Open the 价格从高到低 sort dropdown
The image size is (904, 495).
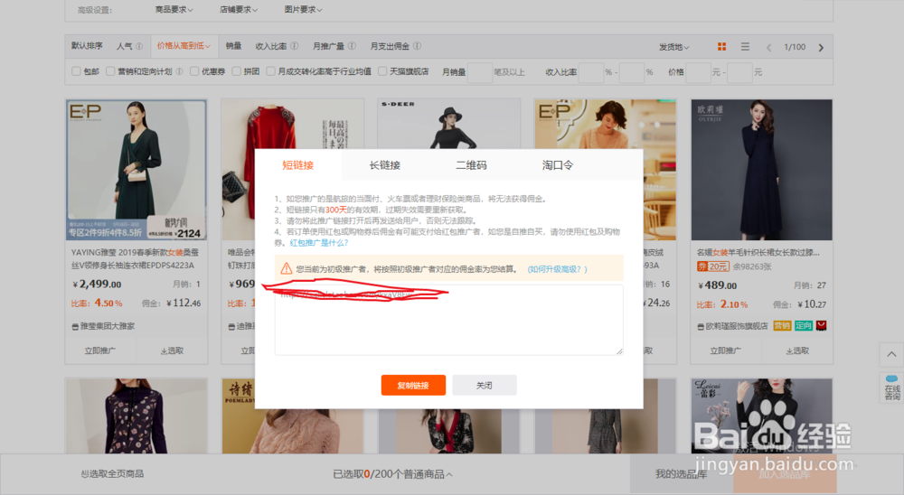tap(184, 46)
